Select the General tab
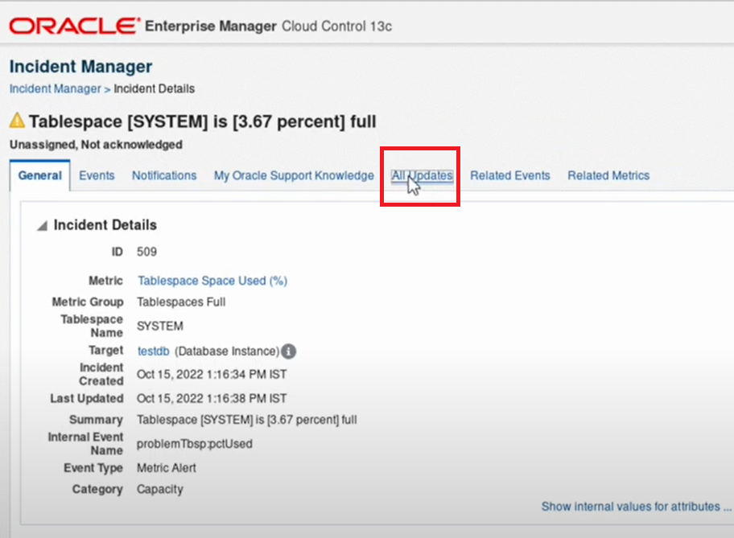 pos(39,175)
